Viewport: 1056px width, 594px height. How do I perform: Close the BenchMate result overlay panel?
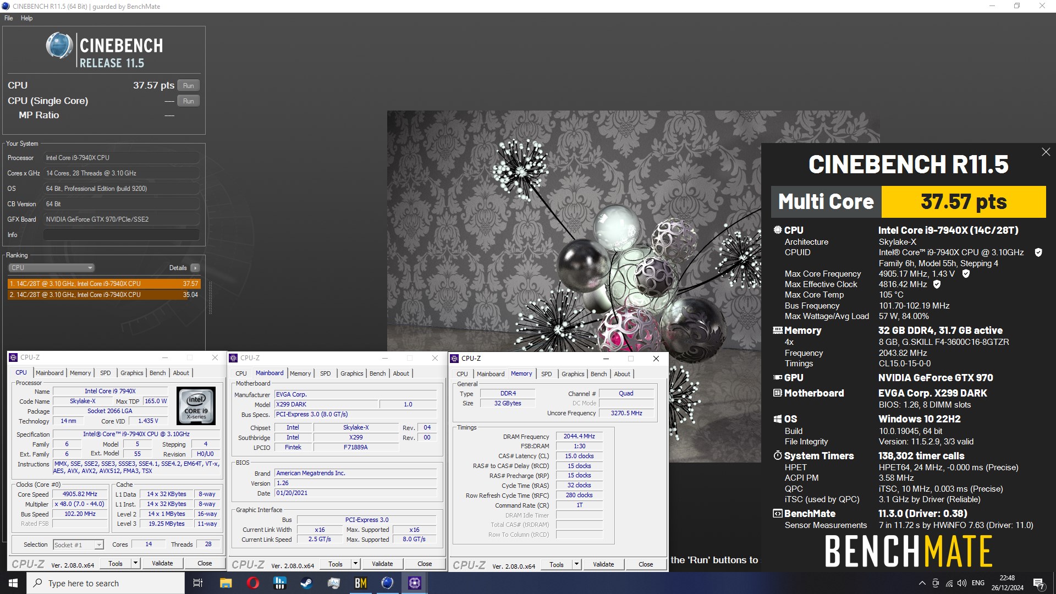pos(1046,152)
